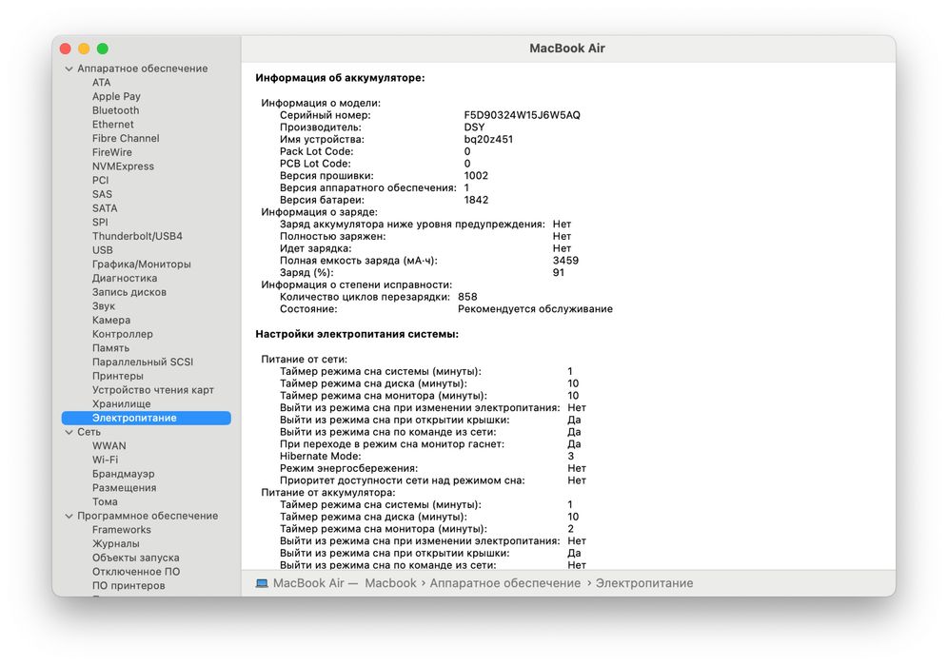Choose Ethernet in the sidebar

112,125
